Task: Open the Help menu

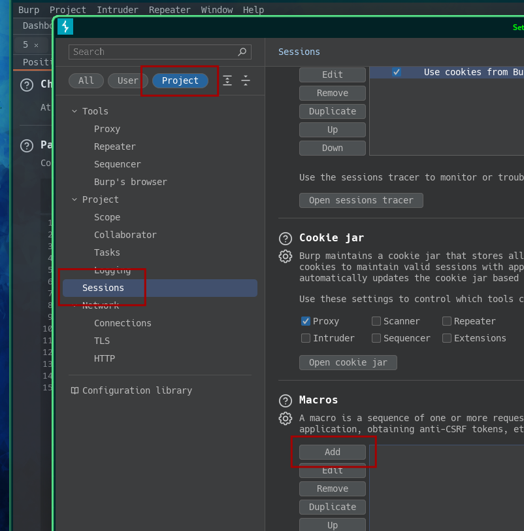Action: 254,10
